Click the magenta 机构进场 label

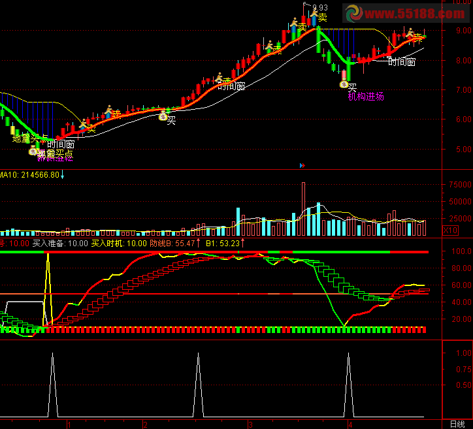(366, 97)
